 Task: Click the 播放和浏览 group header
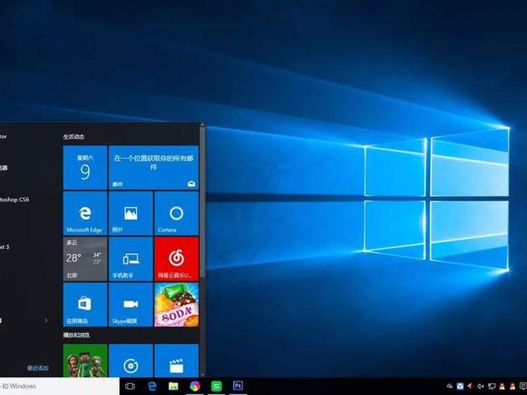[76, 335]
